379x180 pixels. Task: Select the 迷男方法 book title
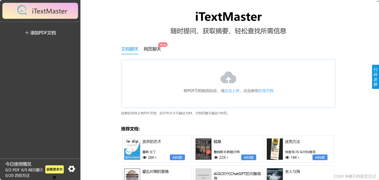[x=293, y=142]
